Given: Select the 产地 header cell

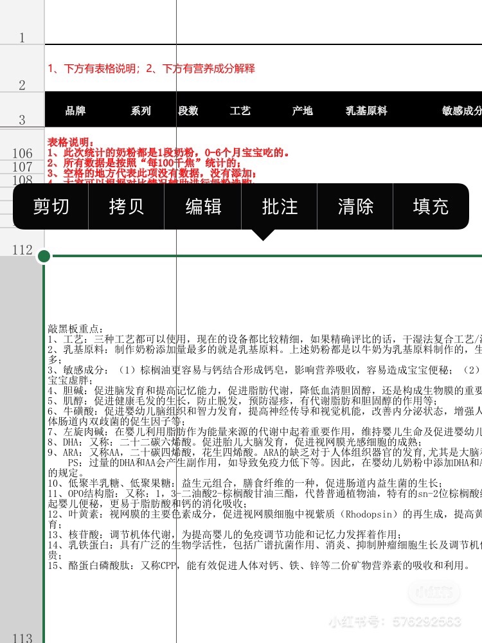Looking at the screenshot, I should point(302,111).
